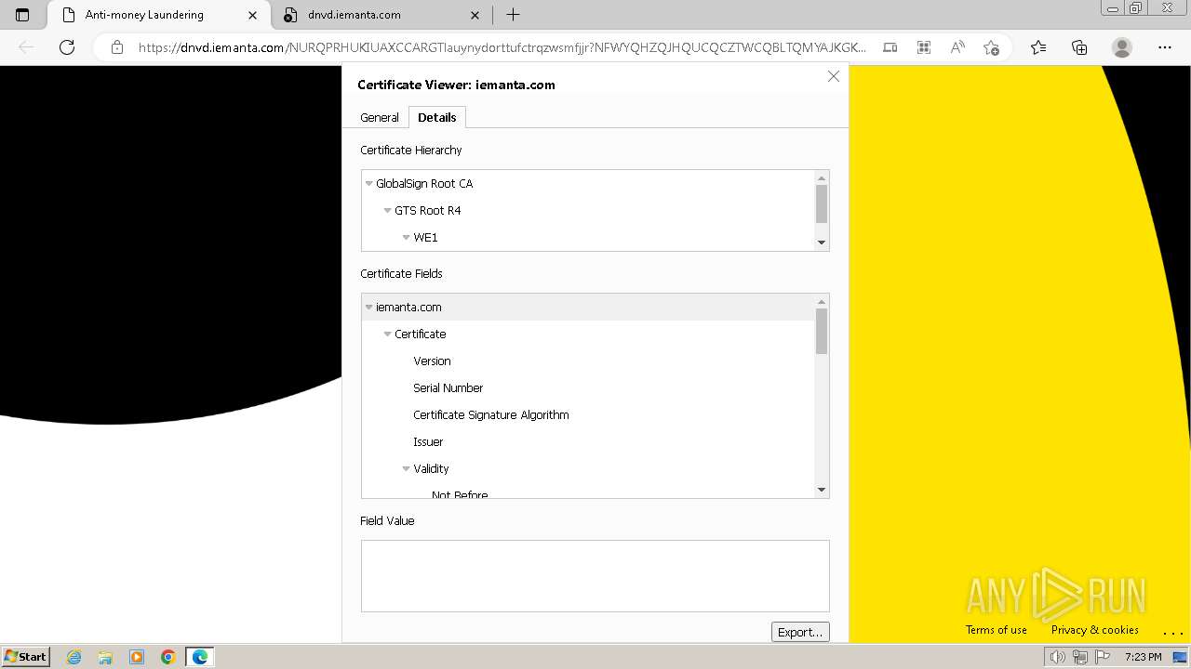Viewport: 1191px width, 669px height.
Task: Open the volume control in system tray
Action: (1058, 657)
